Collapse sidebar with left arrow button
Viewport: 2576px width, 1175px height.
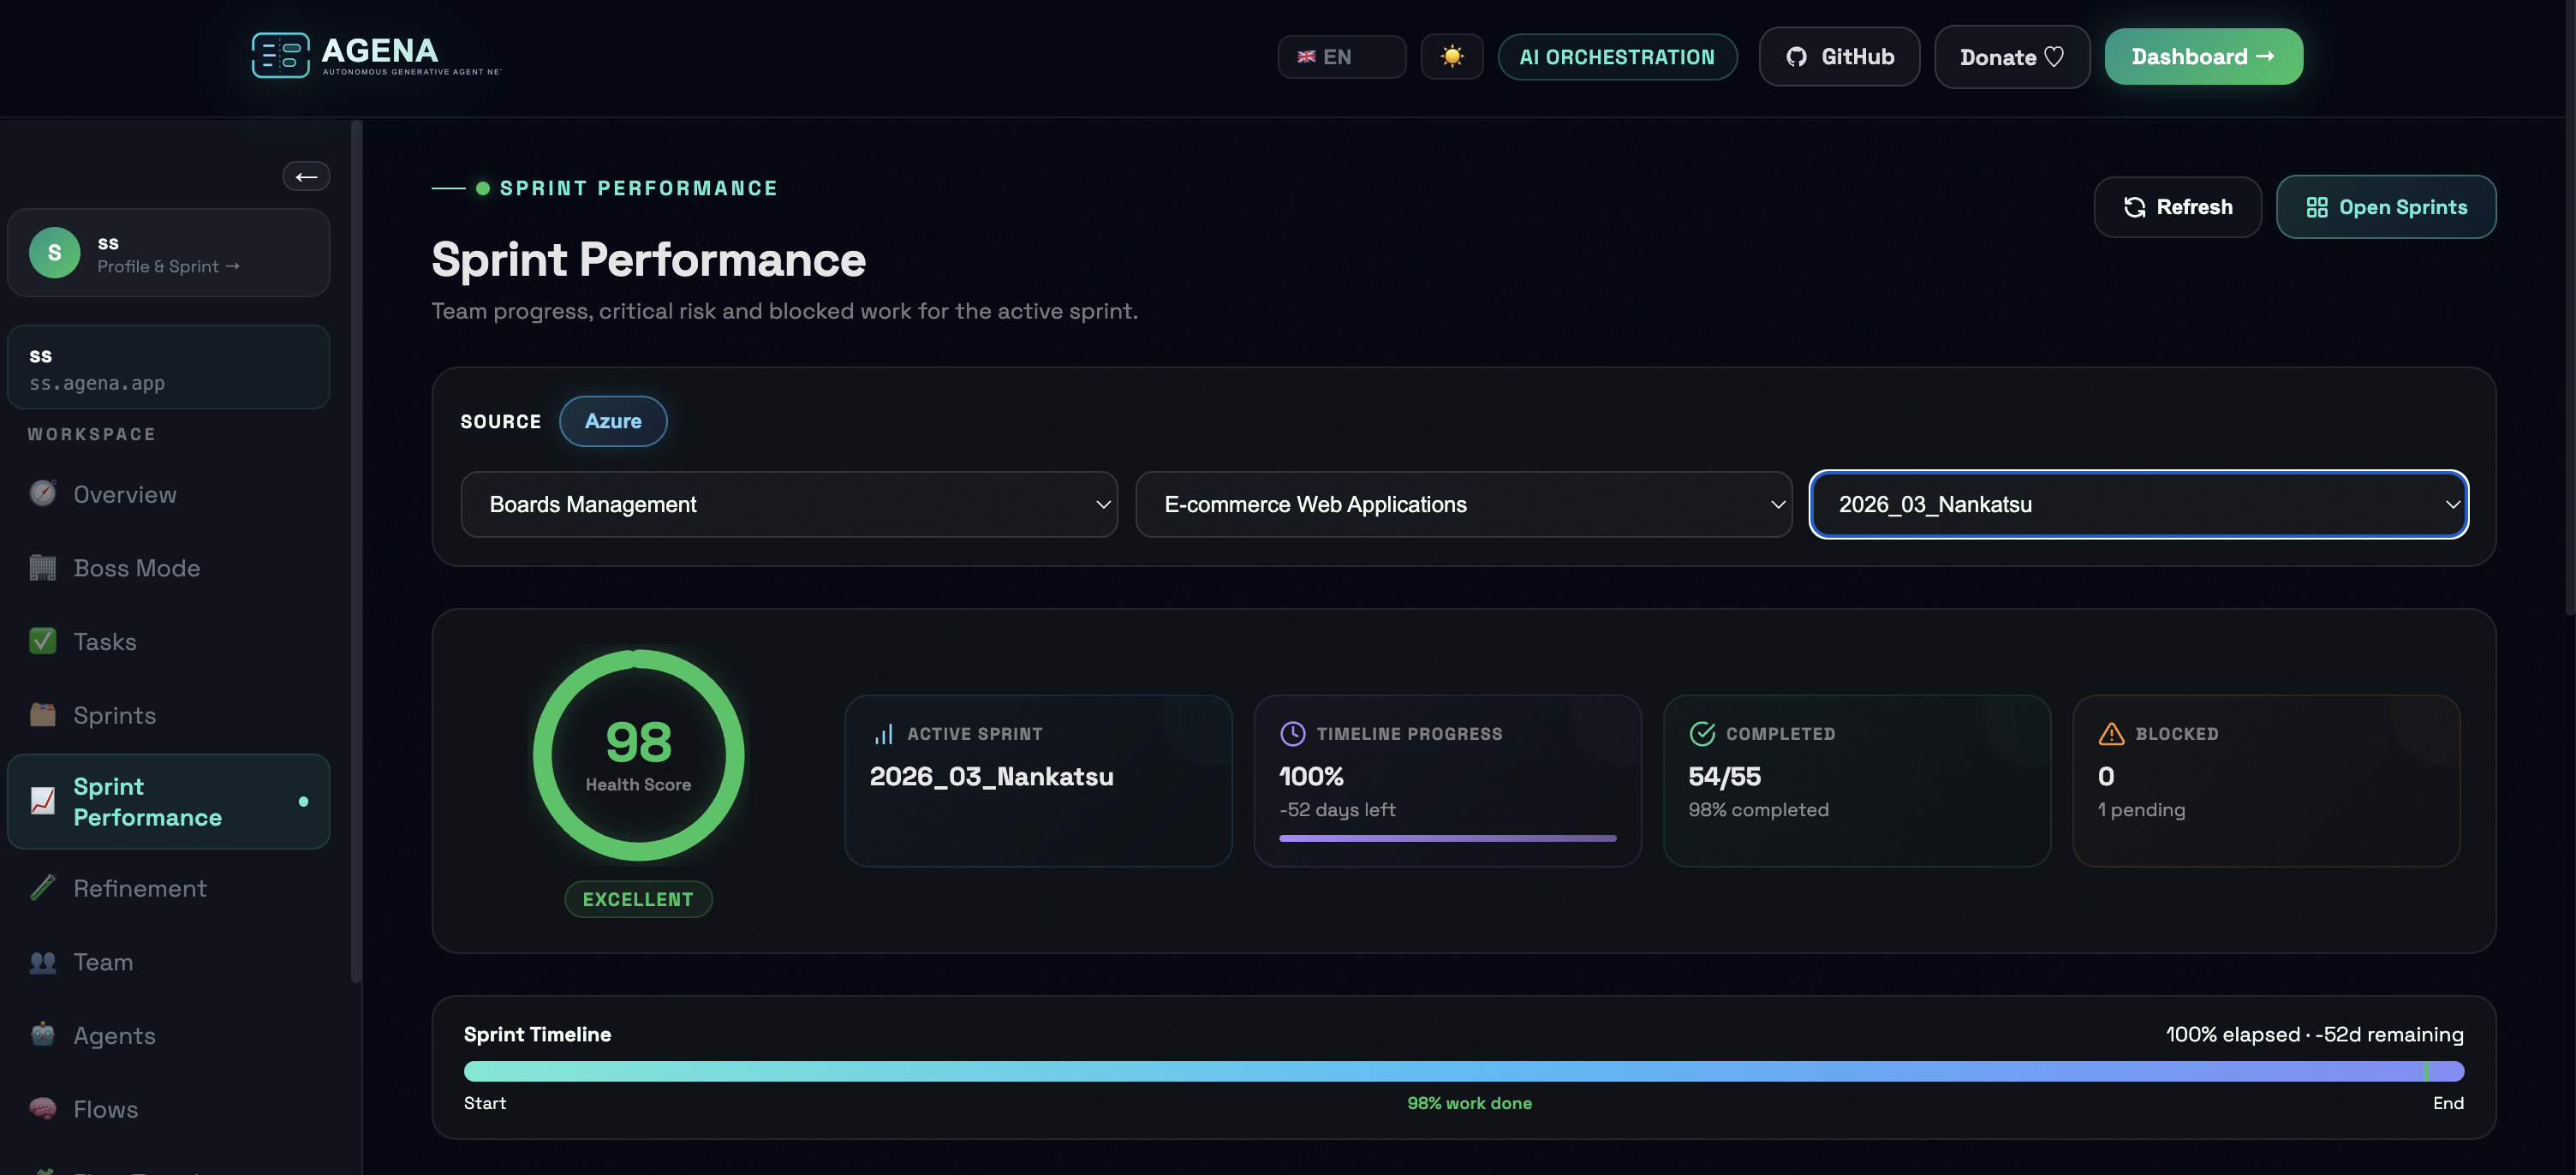(306, 177)
